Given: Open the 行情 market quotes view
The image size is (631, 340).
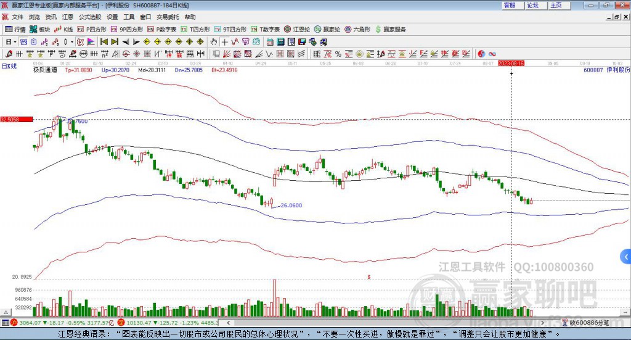Looking at the screenshot, I should [x=15, y=30].
